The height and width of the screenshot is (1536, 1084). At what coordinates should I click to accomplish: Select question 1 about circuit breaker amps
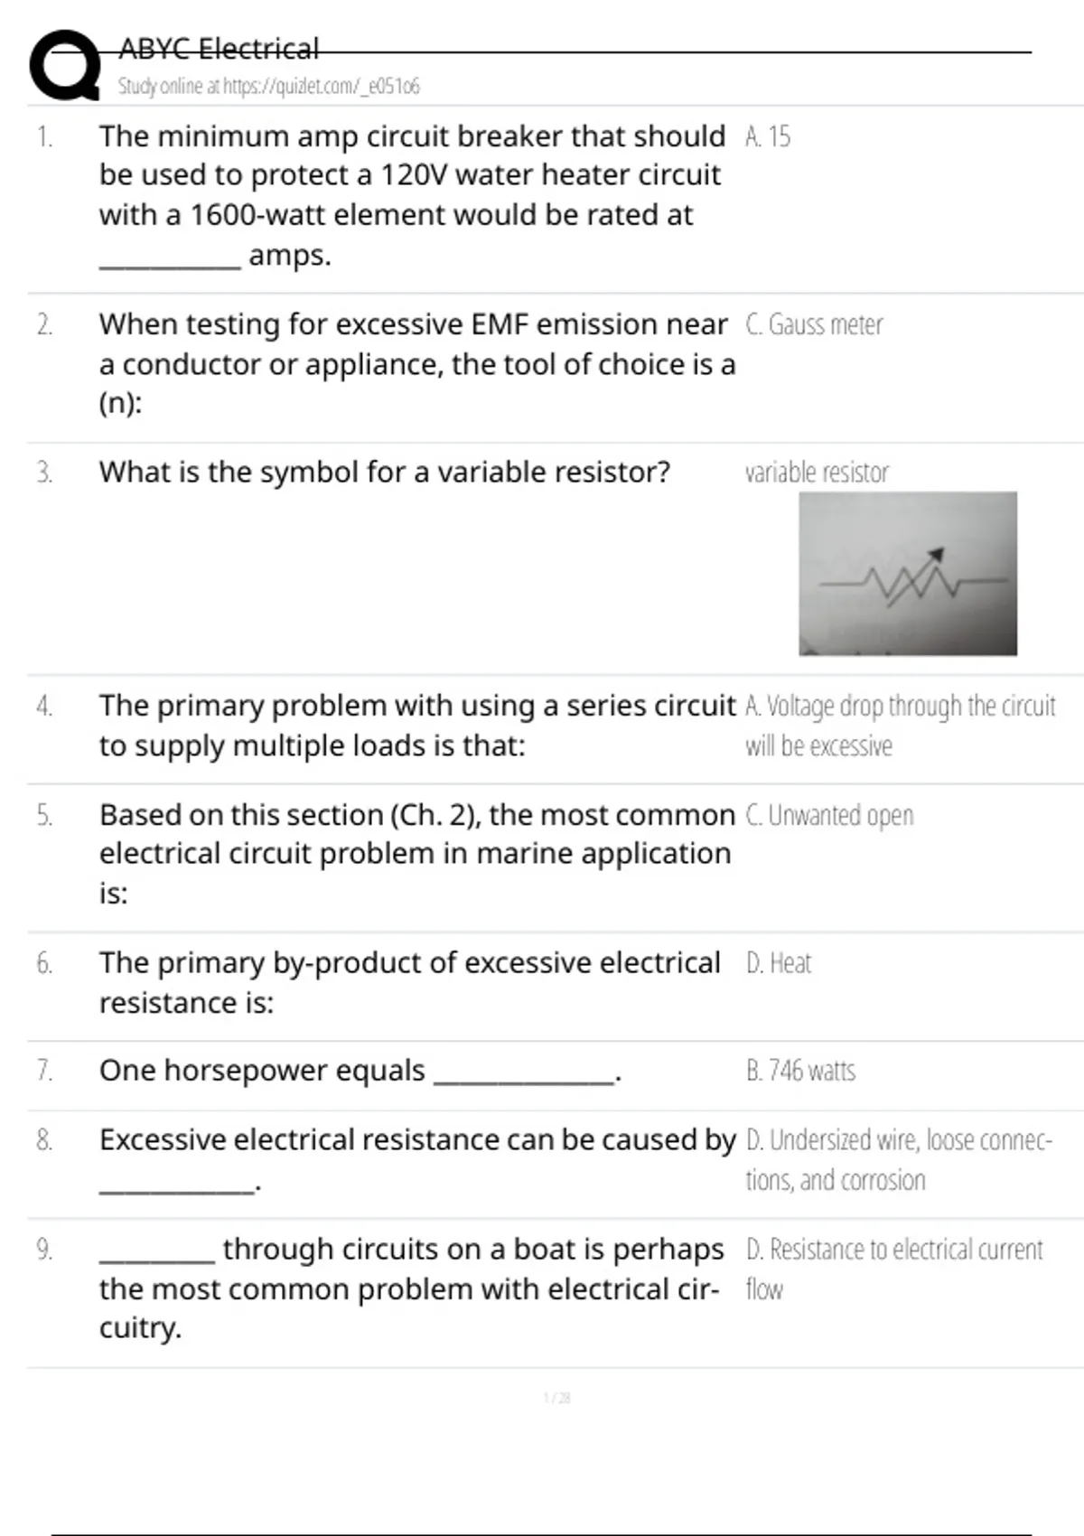(x=412, y=195)
